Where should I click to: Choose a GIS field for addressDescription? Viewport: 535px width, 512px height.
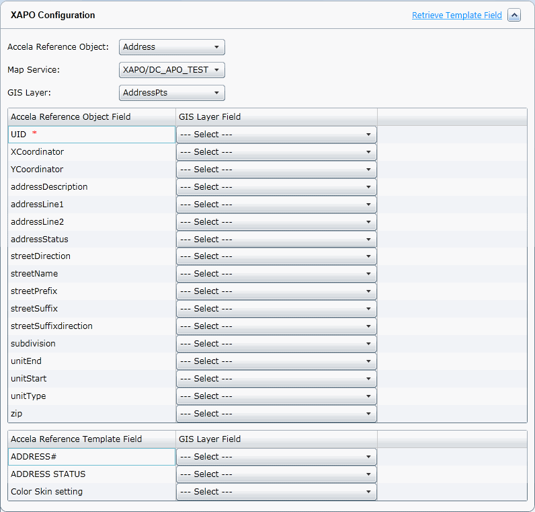[x=276, y=187]
